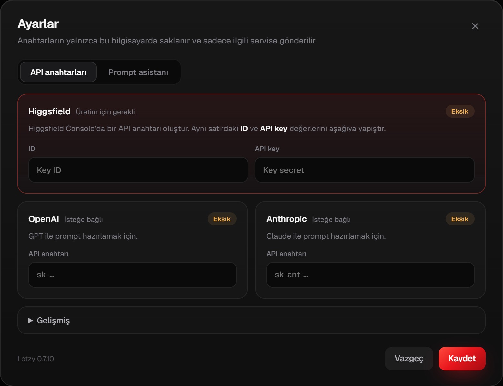
Task: Click the 'Üretim için gerekli' label
Action: click(105, 112)
